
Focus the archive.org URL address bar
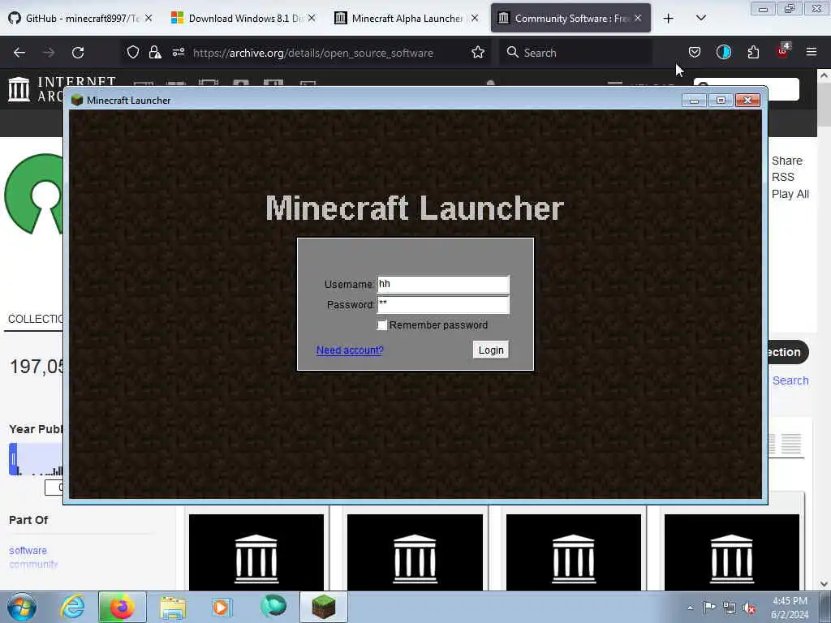click(312, 53)
